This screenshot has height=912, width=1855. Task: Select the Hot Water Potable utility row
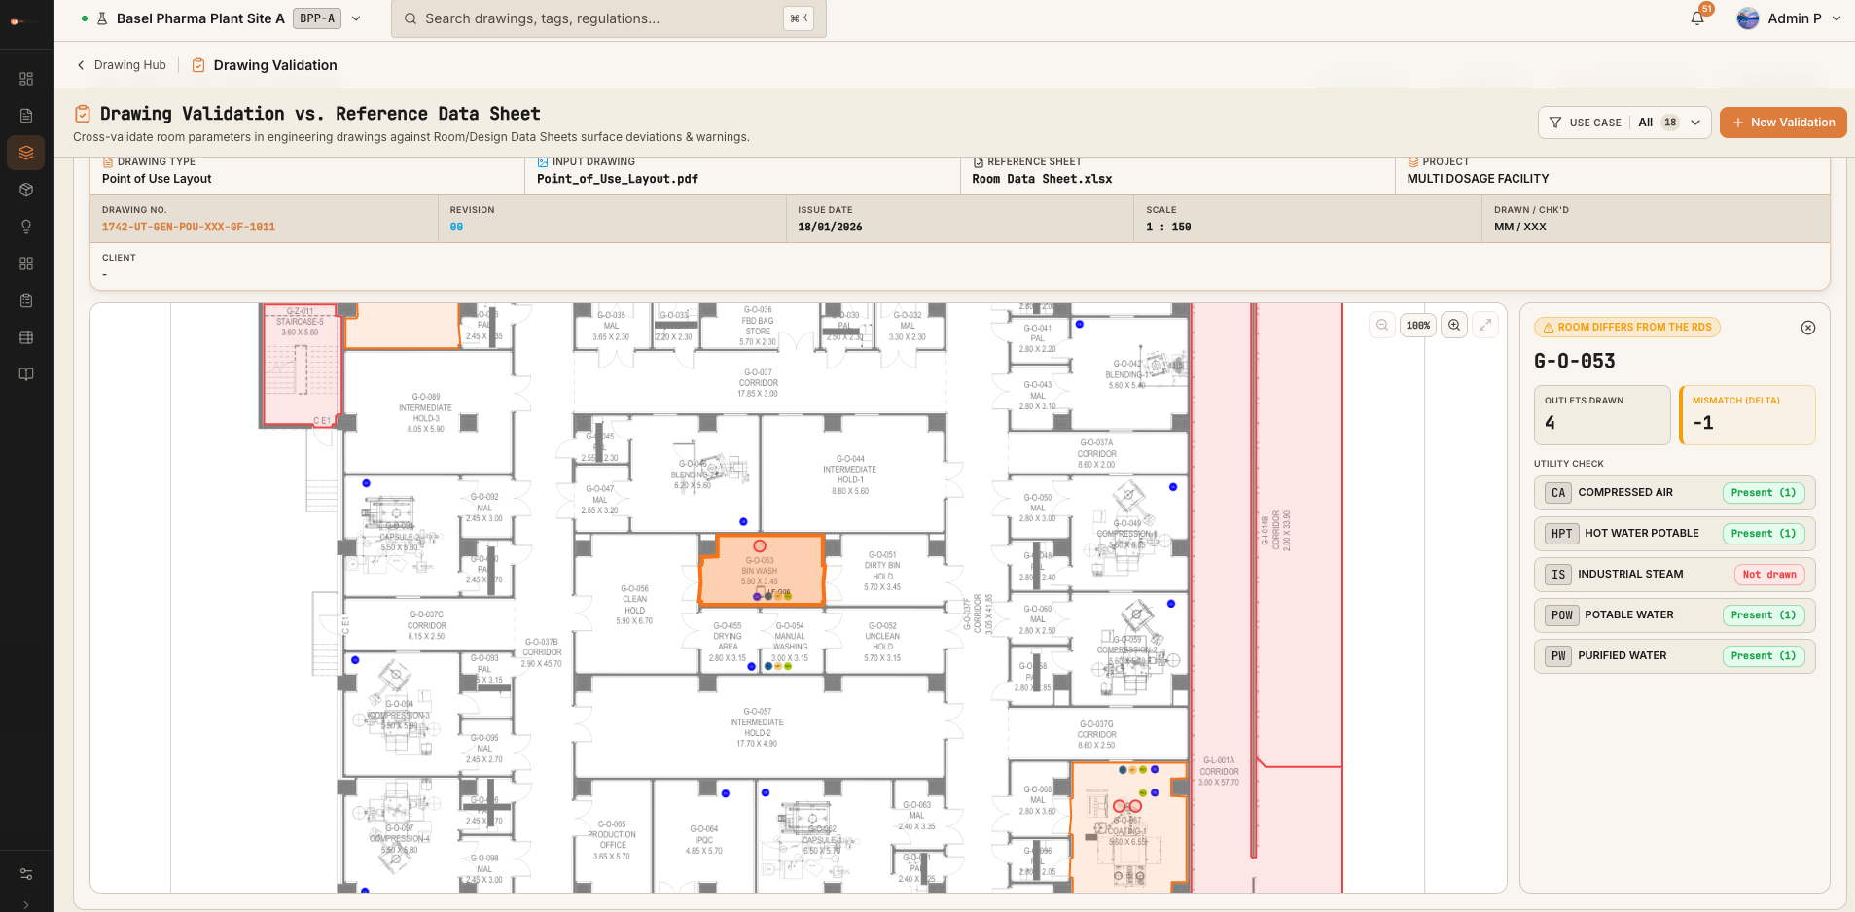(1675, 534)
